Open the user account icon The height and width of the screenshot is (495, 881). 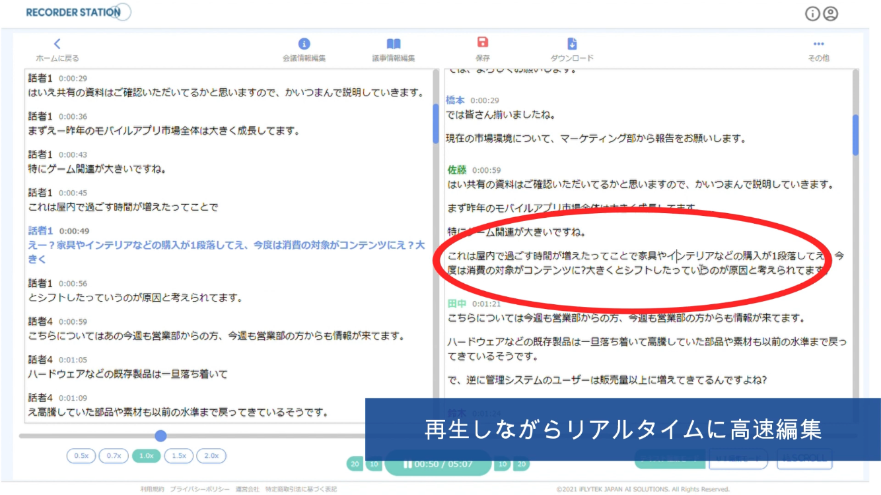click(830, 13)
